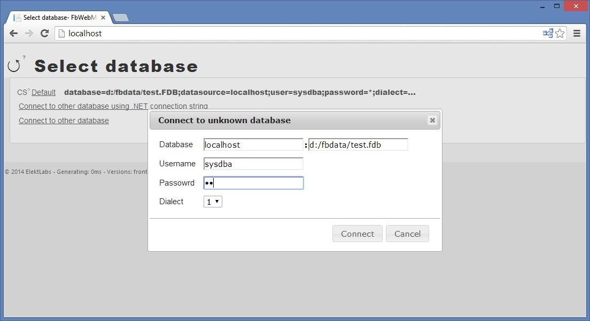Click the network diagram extension icon in address bar
Image resolution: width=590 pixels, height=321 pixels.
pyautogui.click(x=547, y=33)
